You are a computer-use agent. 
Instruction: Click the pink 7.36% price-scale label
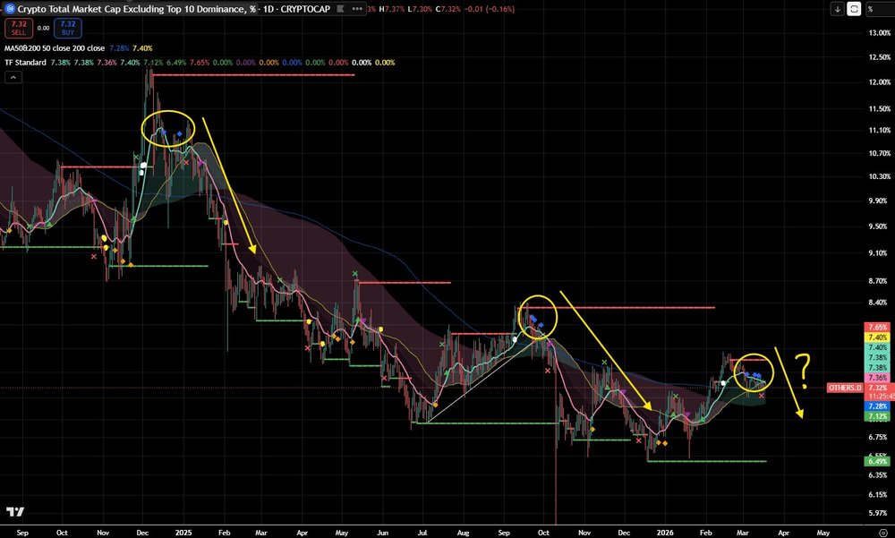pos(878,378)
